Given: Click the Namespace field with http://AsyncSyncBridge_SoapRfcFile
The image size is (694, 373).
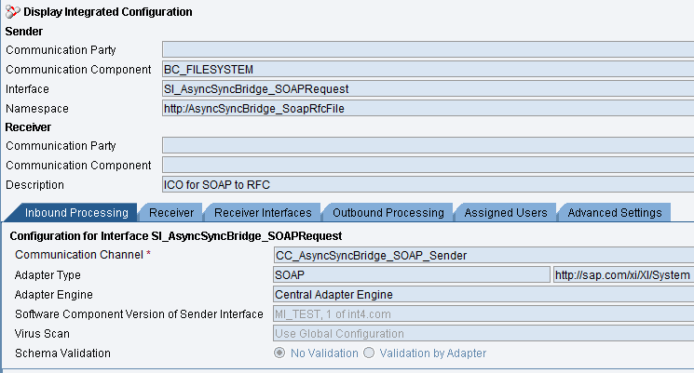Looking at the screenshot, I should pyautogui.click(x=427, y=109).
